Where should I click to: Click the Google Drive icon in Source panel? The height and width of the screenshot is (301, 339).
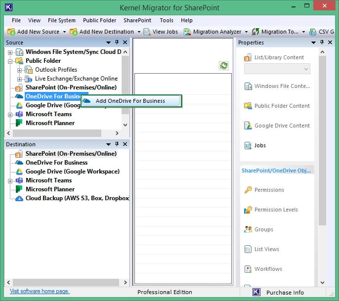(x=19, y=105)
